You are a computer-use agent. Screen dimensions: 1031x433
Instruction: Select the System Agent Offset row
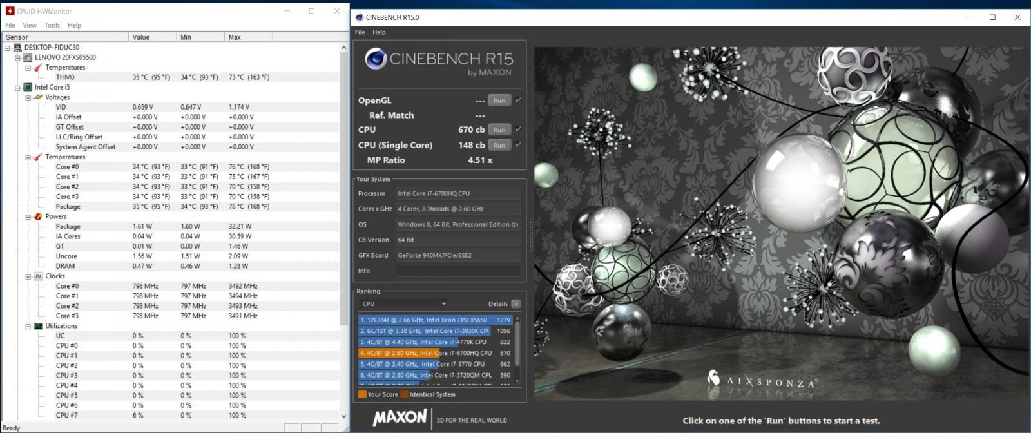point(170,147)
